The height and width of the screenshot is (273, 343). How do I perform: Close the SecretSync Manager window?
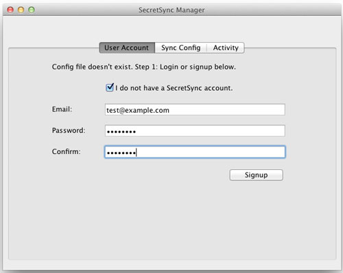tap(10, 10)
